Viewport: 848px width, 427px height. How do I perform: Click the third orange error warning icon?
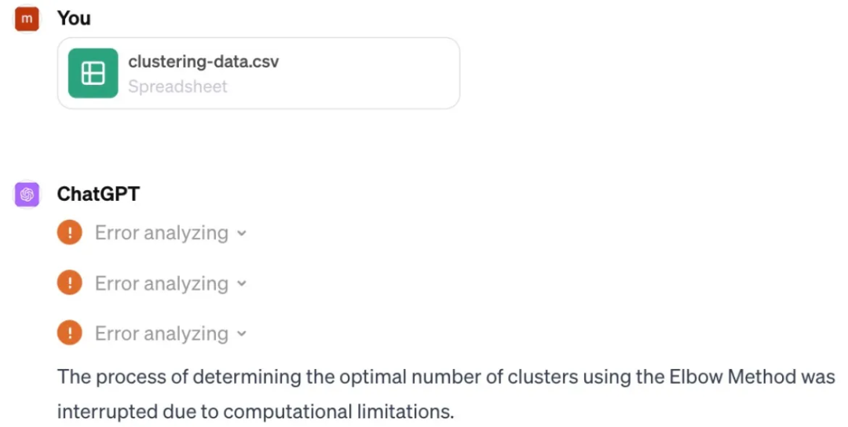[70, 334]
